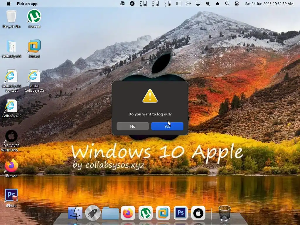Open MORE CollabSysOS shortcut
300x225 pixels.
tap(34, 81)
